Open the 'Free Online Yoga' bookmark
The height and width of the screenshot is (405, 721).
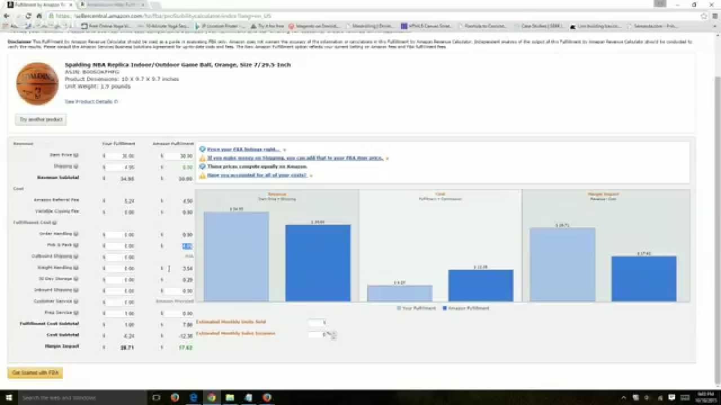point(106,26)
